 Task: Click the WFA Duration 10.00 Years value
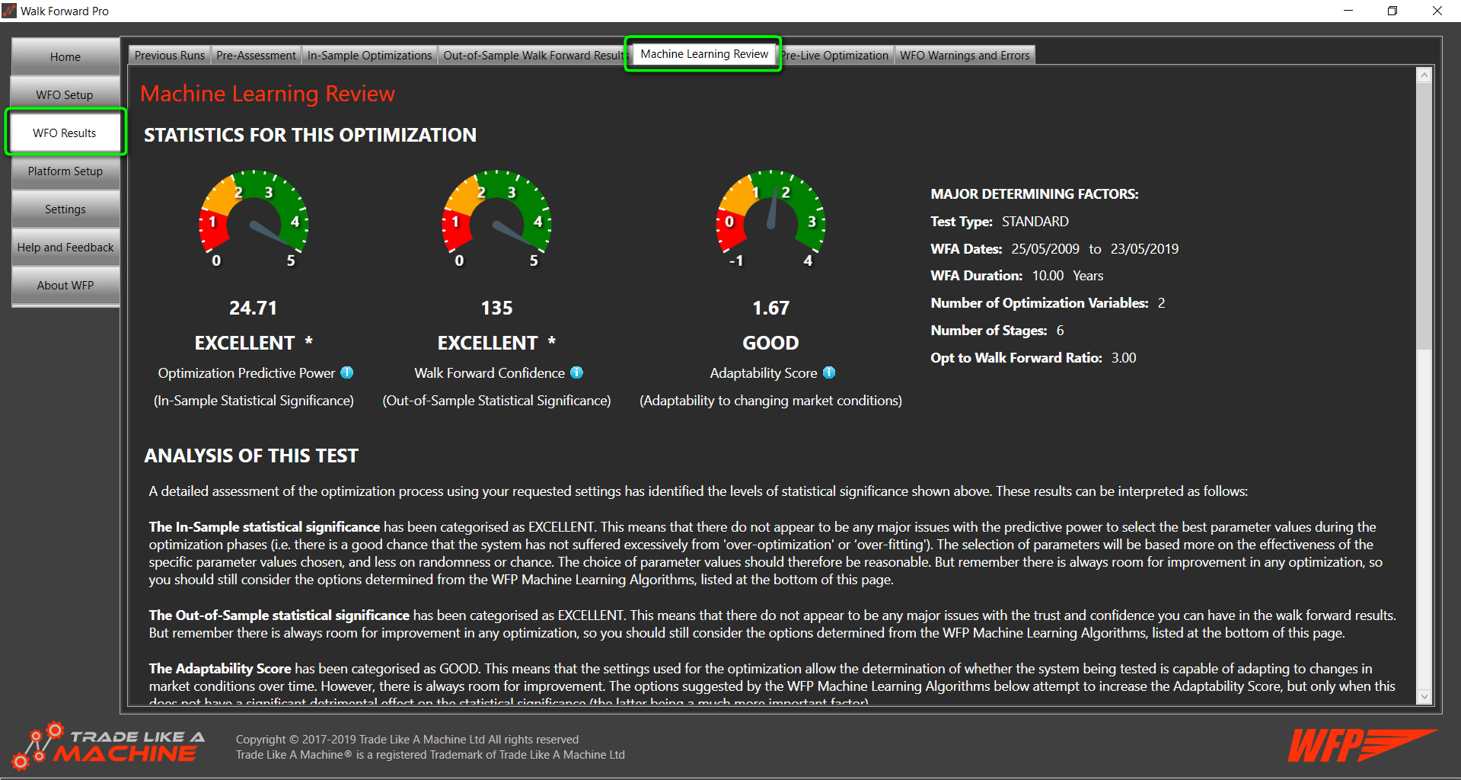(1067, 276)
